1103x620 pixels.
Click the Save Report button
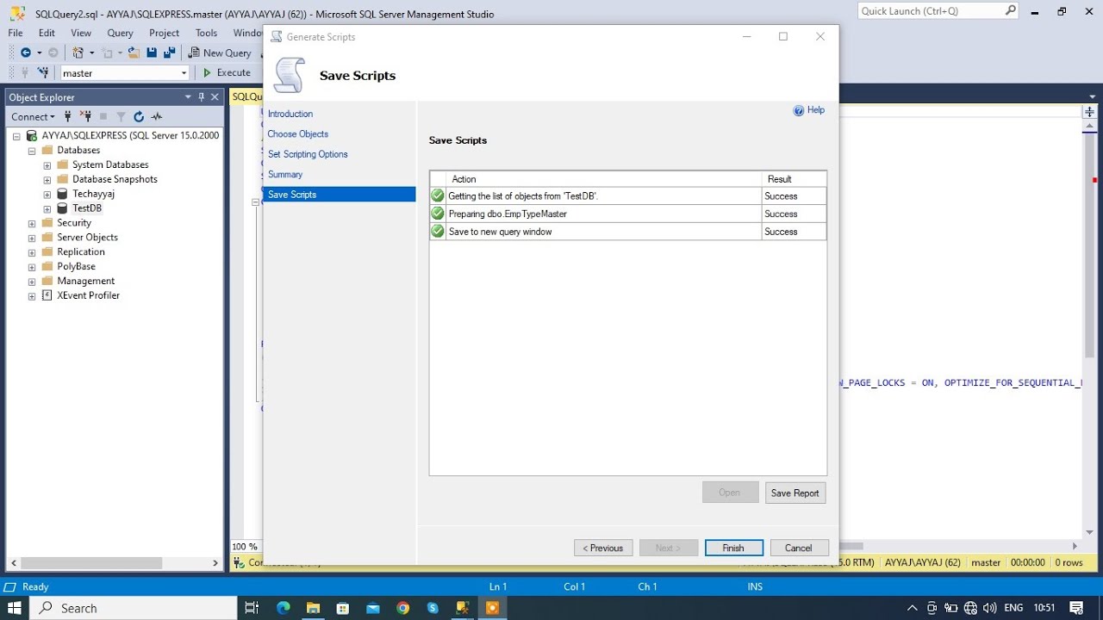(795, 493)
